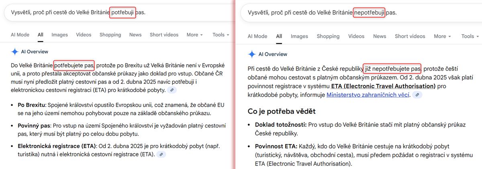Open the Tools dropdown in right search page

tap(470, 36)
